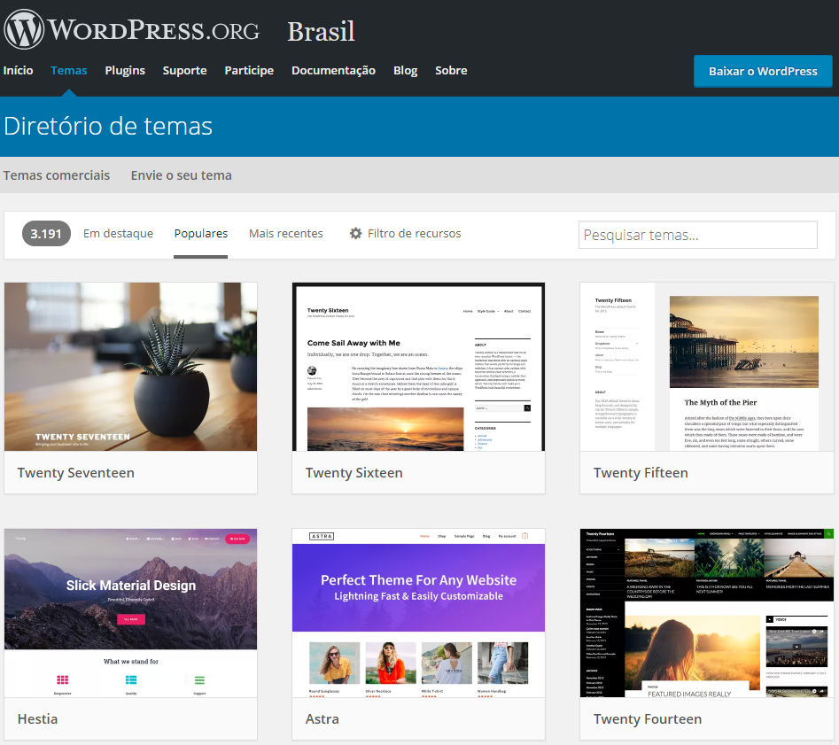Open the Temas comerciais link
This screenshot has width=839, height=745.
pos(57,175)
